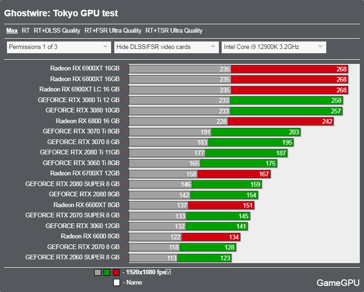Viewport: 364px width, 292px height.
Task: Remove GEFORCE RTX 2070 8 GB row
Action: (x=123, y=247)
